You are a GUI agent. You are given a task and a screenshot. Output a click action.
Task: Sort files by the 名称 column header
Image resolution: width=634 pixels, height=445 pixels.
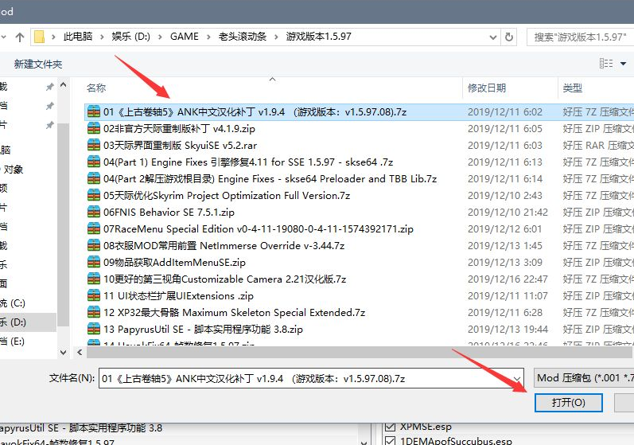tap(96, 88)
